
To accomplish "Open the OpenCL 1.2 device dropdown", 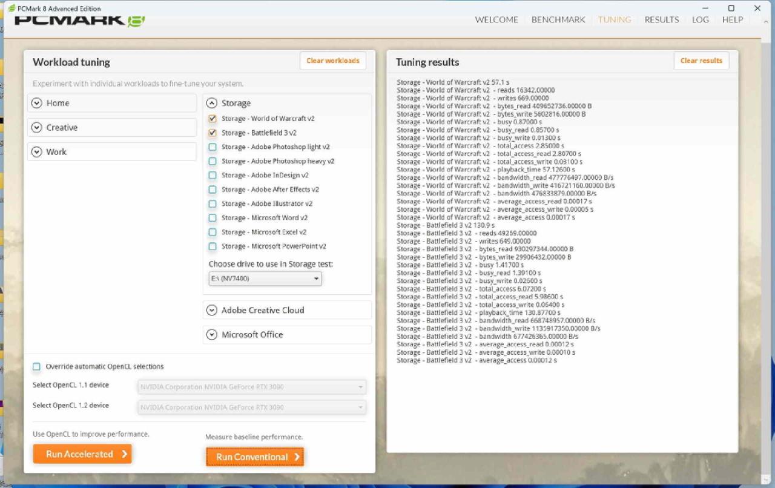I will (x=252, y=407).
